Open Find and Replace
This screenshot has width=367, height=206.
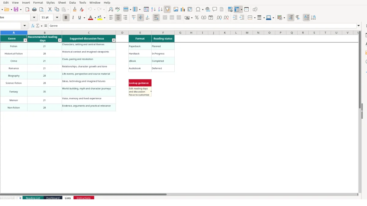tap(111, 9)
